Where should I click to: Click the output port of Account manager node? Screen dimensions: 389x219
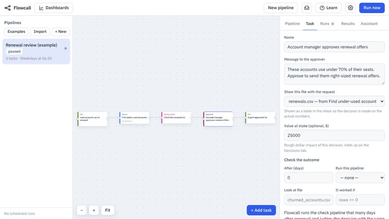[233, 119]
